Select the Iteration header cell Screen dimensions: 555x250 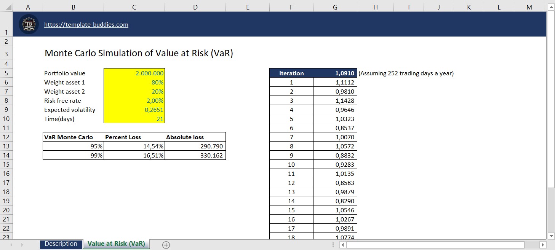(x=291, y=73)
